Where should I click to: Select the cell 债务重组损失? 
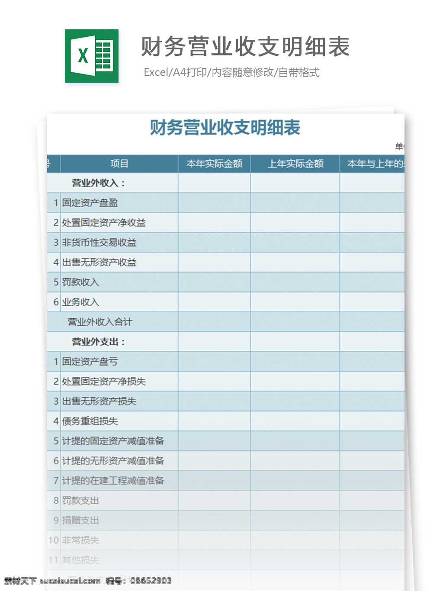coord(119,421)
